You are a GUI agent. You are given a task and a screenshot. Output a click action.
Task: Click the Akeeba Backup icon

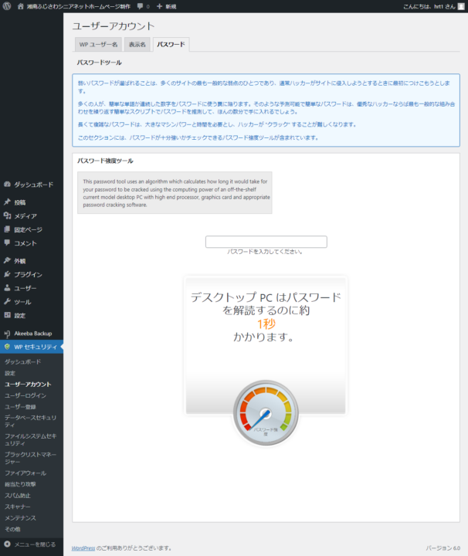tap(7, 334)
